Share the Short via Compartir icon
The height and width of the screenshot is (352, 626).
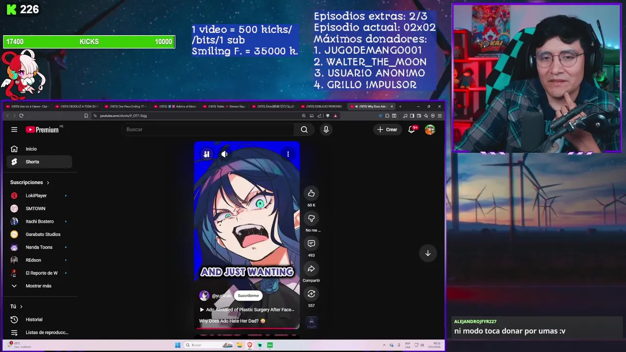click(311, 269)
